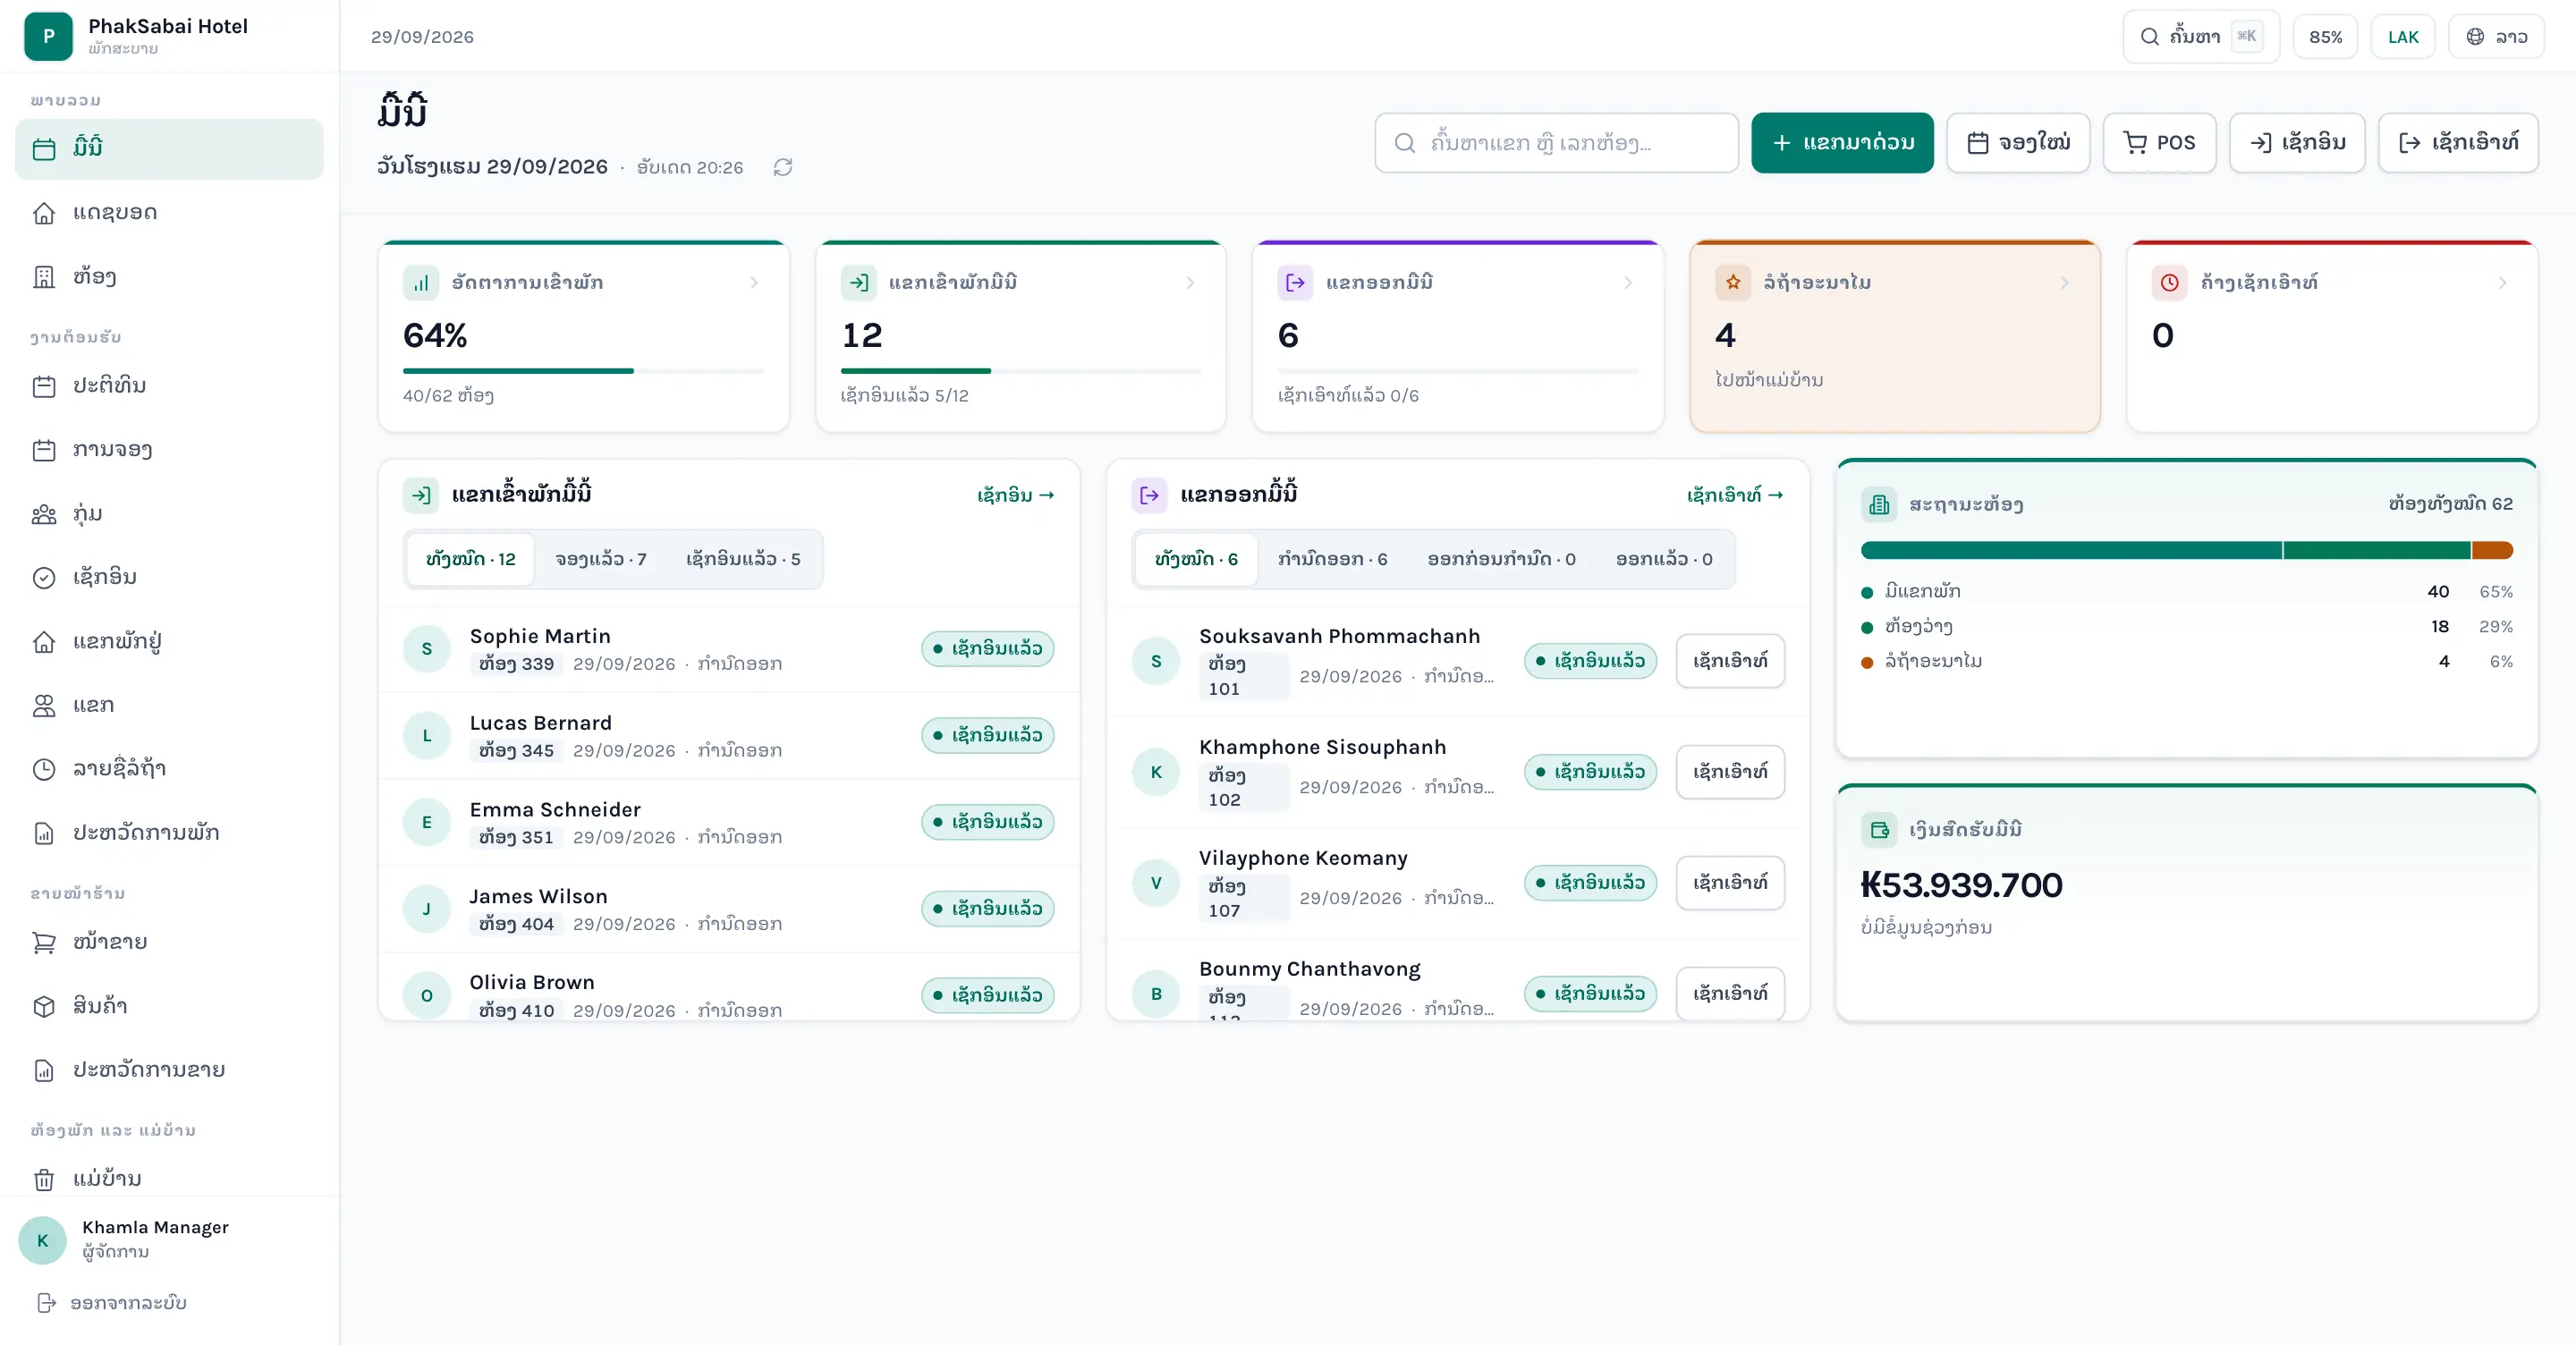Viewport: 2576px width, 1345px height.
Task: Open the ຄົ້ນຫາ global search box
Action: [x=2201, y=36]
